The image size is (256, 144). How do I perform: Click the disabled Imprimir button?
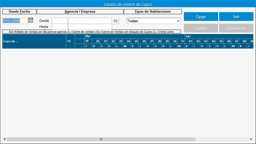point(201,28)
